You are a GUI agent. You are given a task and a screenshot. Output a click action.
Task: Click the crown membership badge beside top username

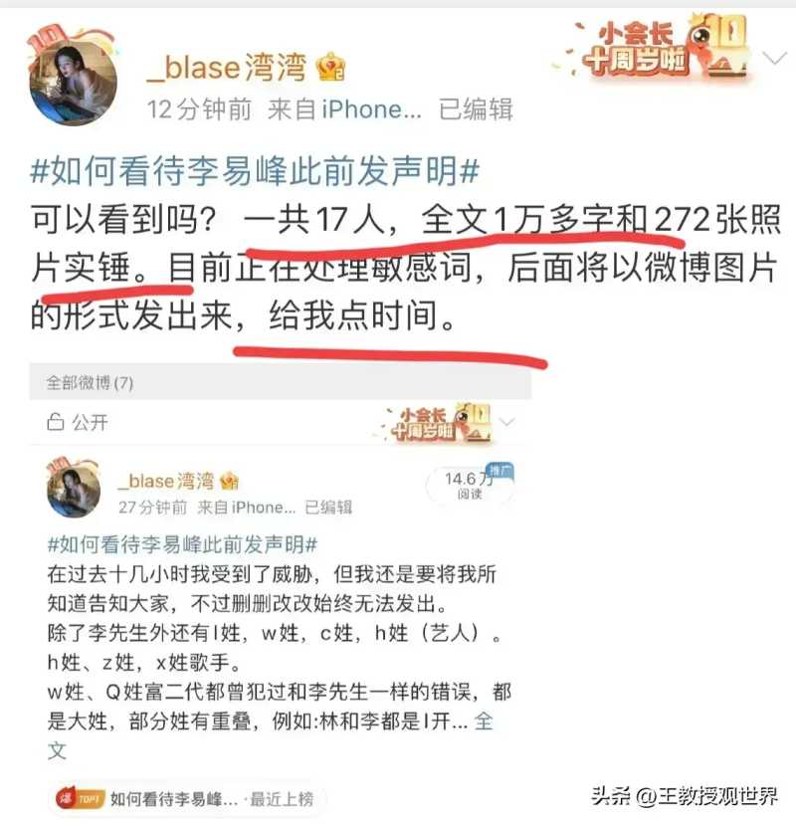(331, 67)
